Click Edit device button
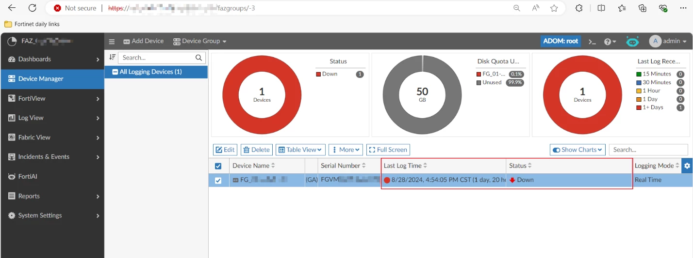693x258 pixels. [225, 150]
